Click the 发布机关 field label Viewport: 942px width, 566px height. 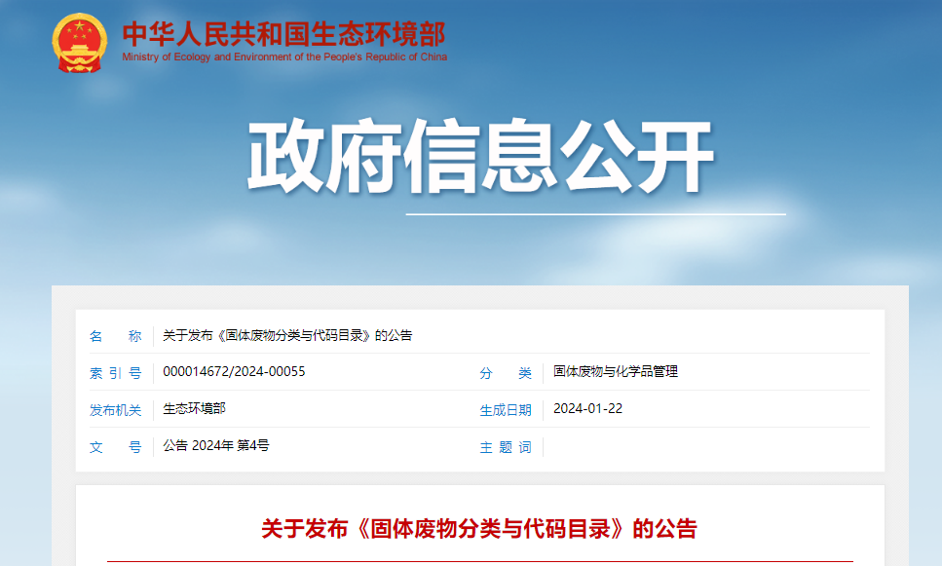112,409
